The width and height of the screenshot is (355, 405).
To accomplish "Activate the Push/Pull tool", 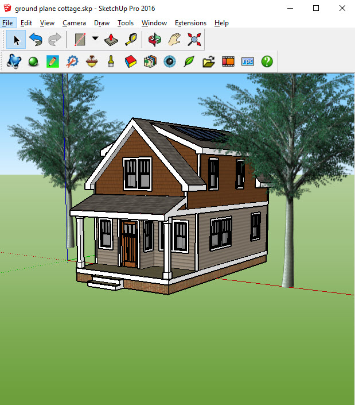I will click(111, 40).
